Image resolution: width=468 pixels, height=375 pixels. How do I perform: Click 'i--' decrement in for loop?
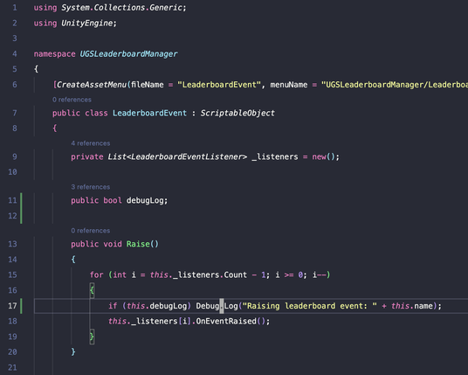tap(319, 274)
